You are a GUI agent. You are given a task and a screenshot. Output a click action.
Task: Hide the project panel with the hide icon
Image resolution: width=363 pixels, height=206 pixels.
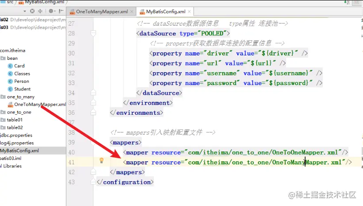coord(61,11)
